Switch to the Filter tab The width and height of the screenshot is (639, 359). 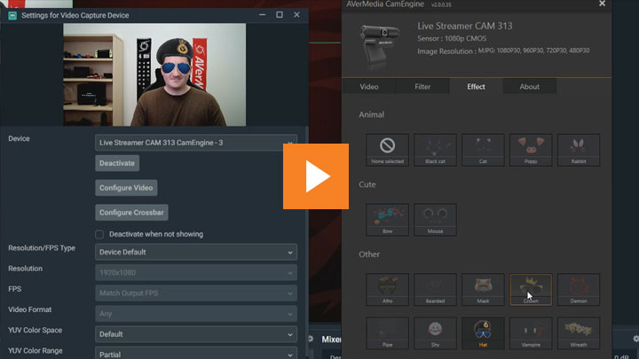click(422, 87)
